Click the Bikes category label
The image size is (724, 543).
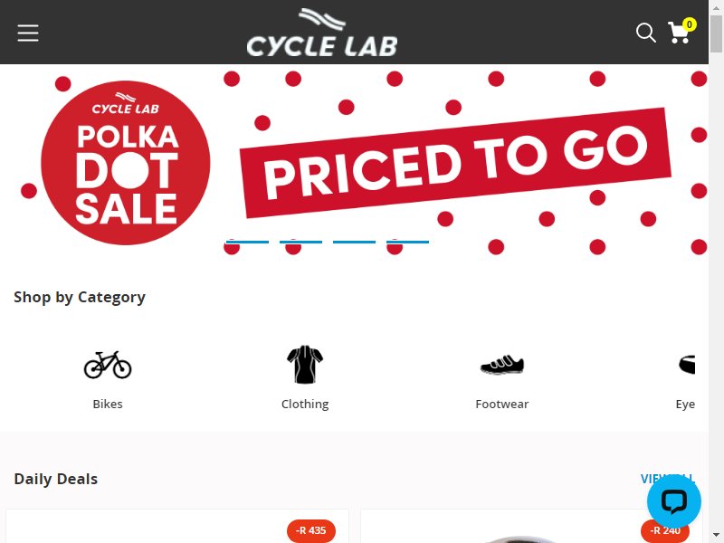[x=108, y=404]
